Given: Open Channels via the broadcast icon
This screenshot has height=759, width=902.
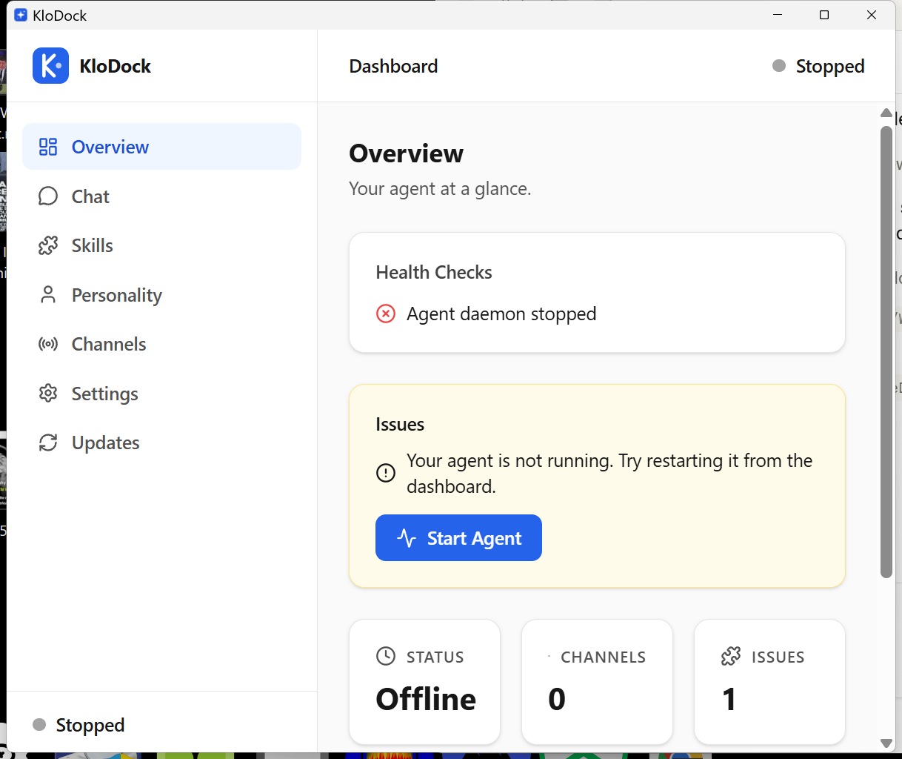Looking at the screenshot, I should (47, 344).
